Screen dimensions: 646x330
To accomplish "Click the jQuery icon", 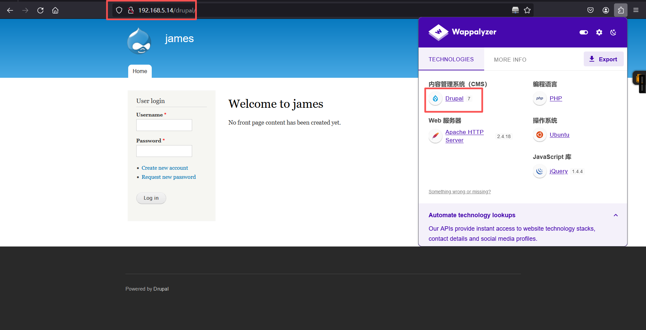I will (x=540, y=171).
